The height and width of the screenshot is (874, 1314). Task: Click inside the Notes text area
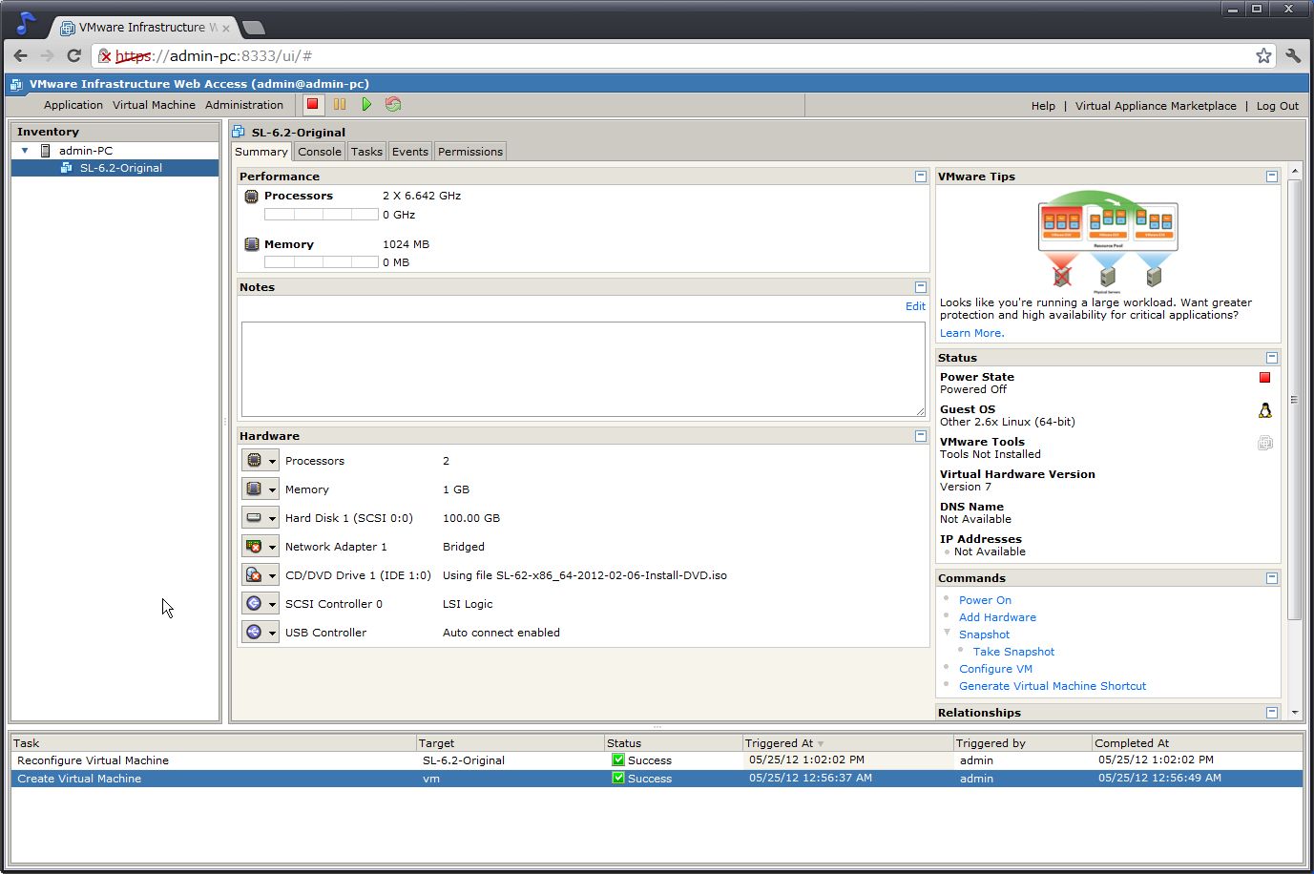point(583,368)
